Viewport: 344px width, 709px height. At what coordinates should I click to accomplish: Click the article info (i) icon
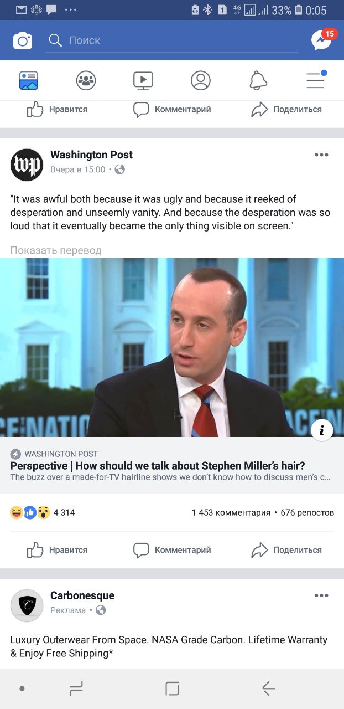(322, 430)
